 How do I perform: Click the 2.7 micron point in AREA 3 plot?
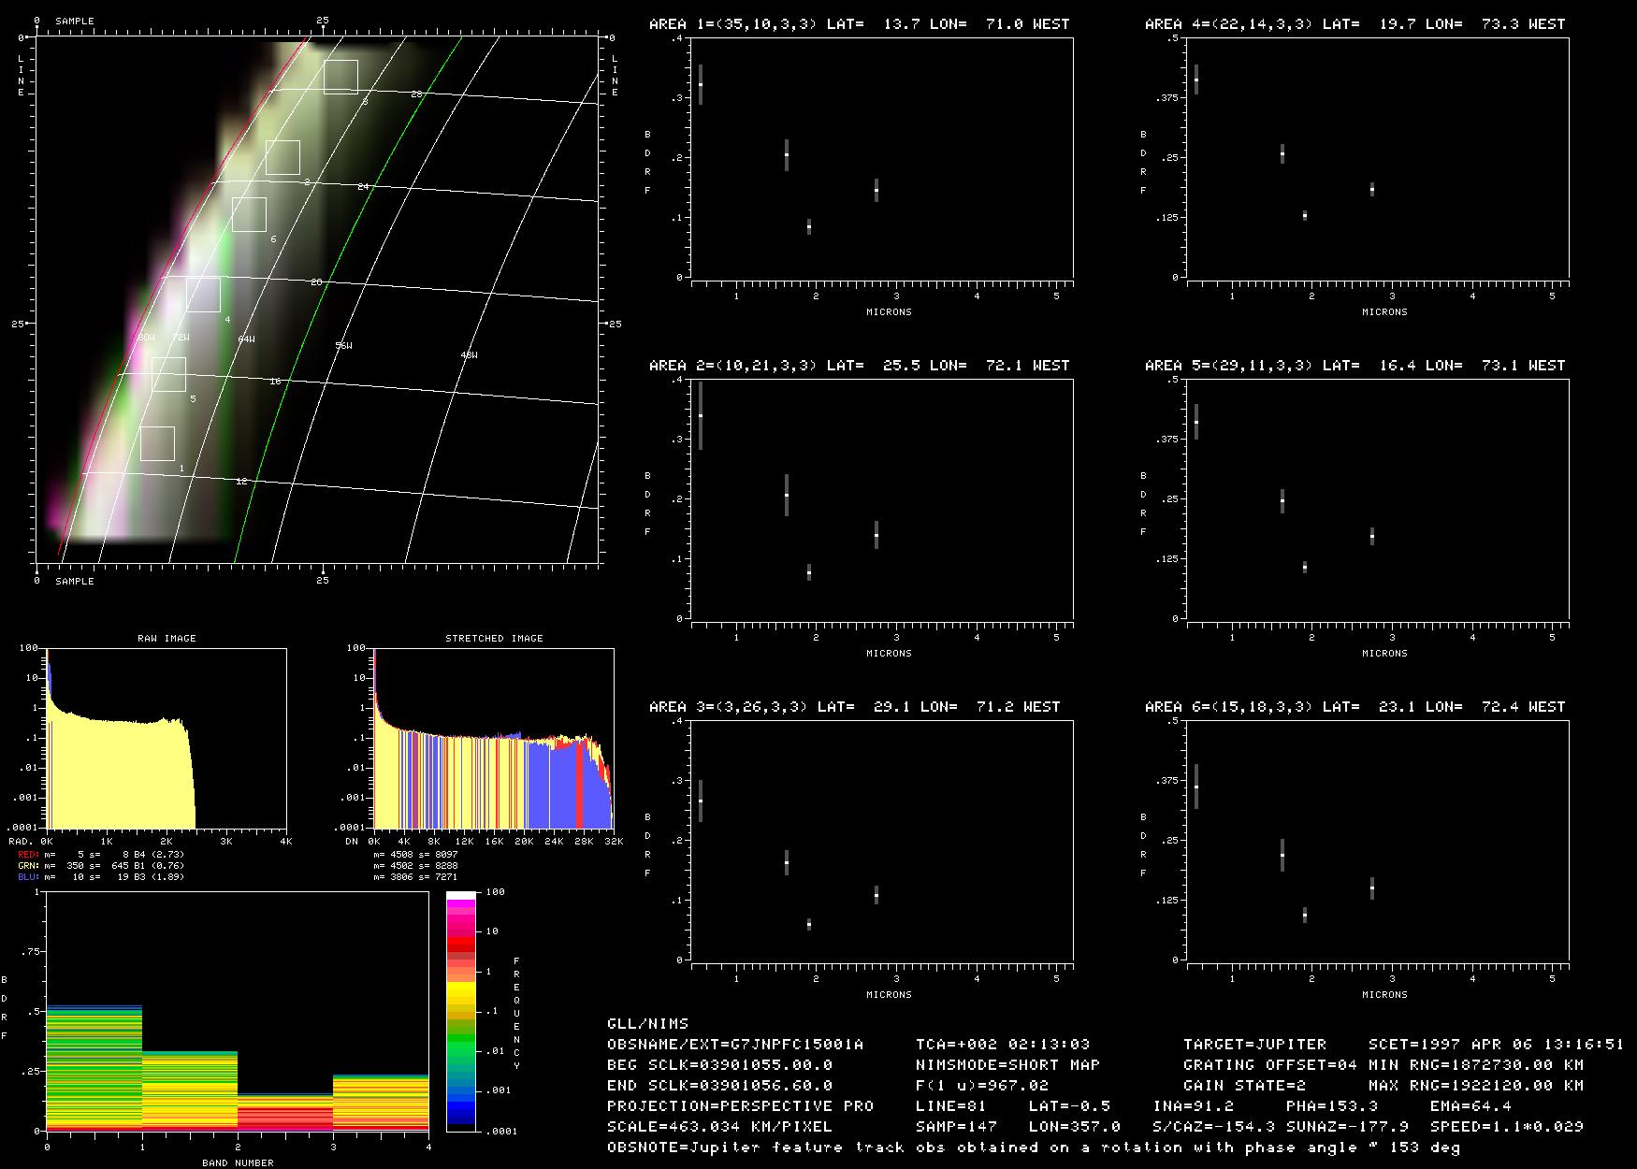pos(876,895)
